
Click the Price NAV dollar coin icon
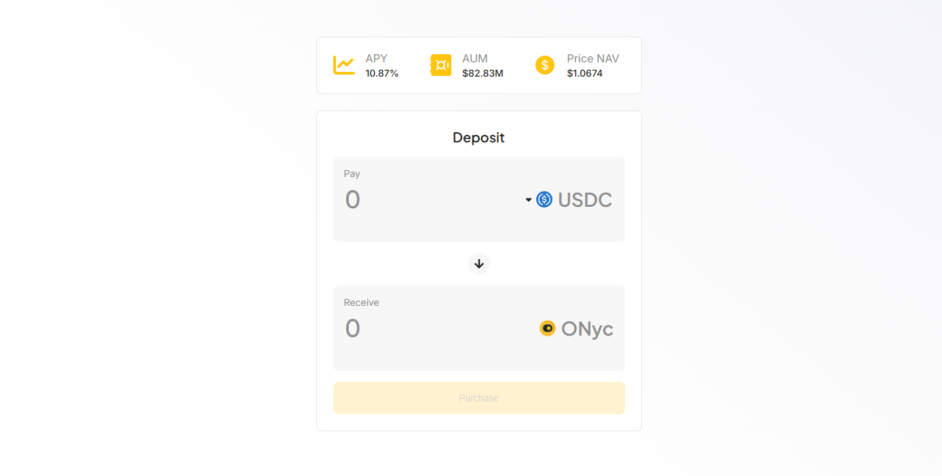[545, 65]
